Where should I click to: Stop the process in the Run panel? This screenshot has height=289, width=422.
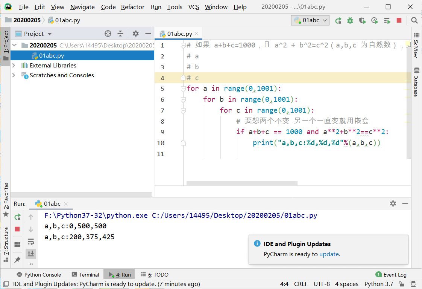pyautogui.click(x=17, y=229)
